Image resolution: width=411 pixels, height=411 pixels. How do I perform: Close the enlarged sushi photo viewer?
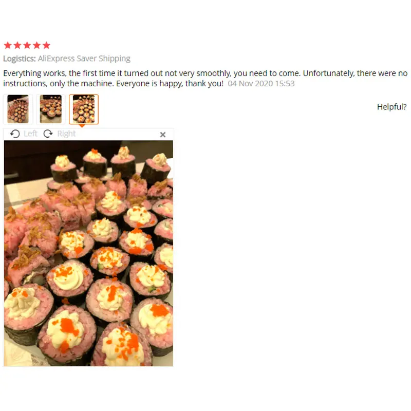point(163,135)
